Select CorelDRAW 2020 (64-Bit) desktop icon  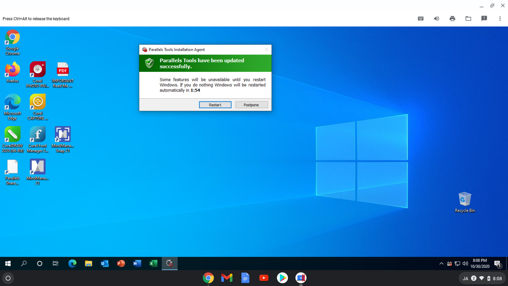pyautogui.click(x=12, y=140)
